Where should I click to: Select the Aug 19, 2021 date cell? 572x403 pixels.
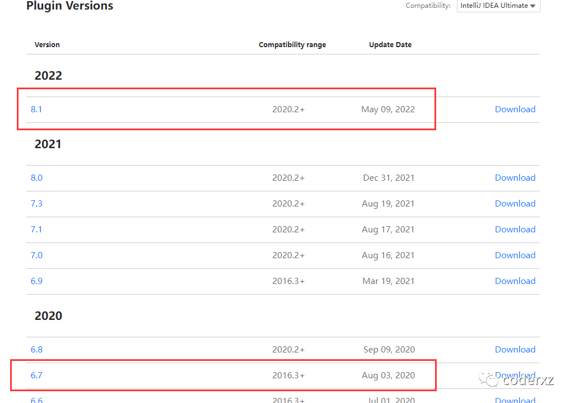(388, 204)
